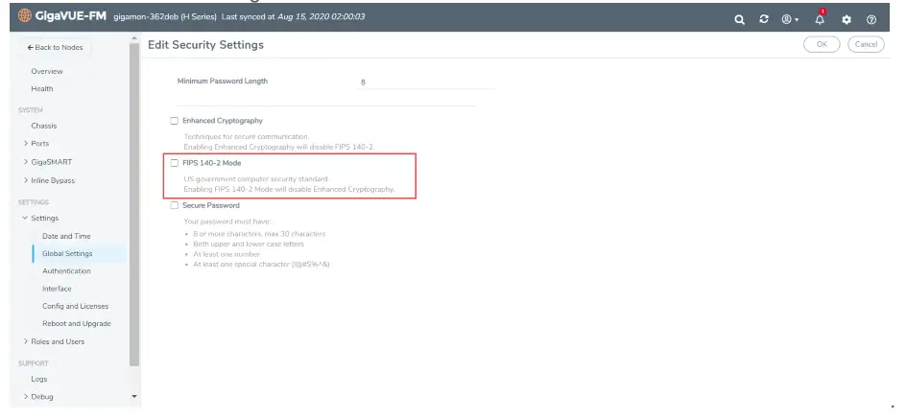Image resolution: width=907 pixels, height=420 pixels.
Task: Open the Health page
Action: coord(42,89)
